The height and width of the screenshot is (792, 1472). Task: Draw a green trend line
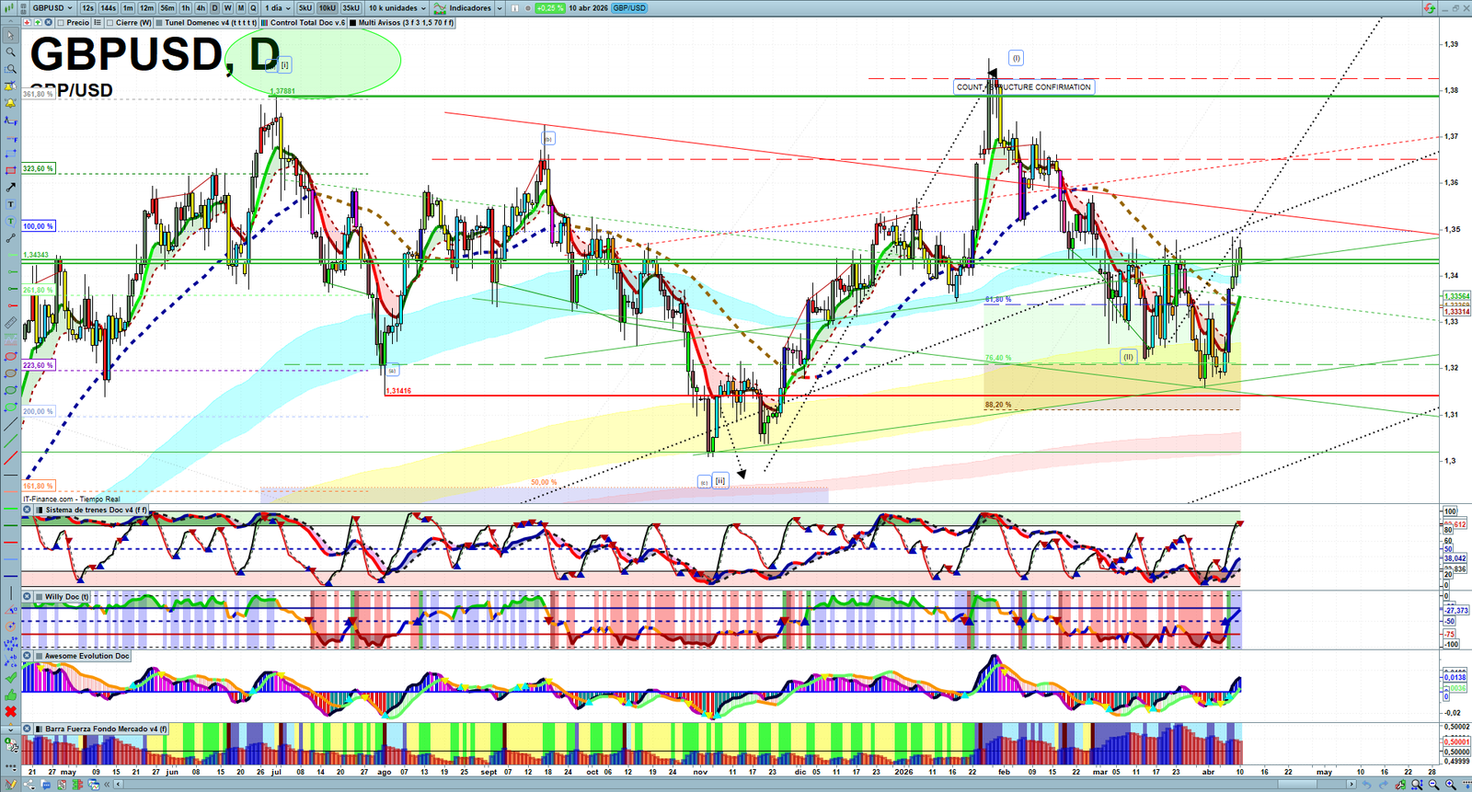tap(10, 442)
